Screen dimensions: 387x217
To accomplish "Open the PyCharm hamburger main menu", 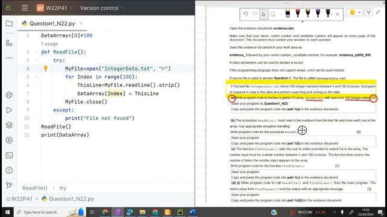I will tap(24, 8).
